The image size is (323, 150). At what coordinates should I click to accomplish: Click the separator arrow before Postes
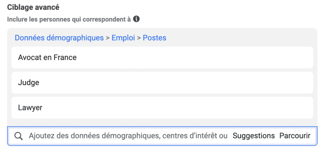(139, 38)
